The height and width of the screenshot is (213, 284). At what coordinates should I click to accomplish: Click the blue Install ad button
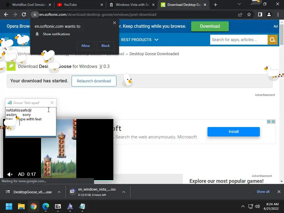[x=234, y=132]
